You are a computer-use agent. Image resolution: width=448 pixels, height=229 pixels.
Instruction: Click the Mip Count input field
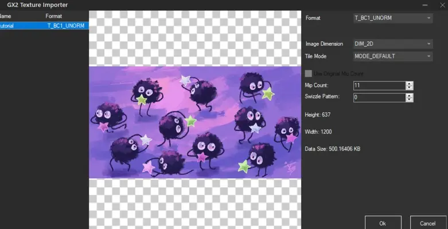(379, 85)
